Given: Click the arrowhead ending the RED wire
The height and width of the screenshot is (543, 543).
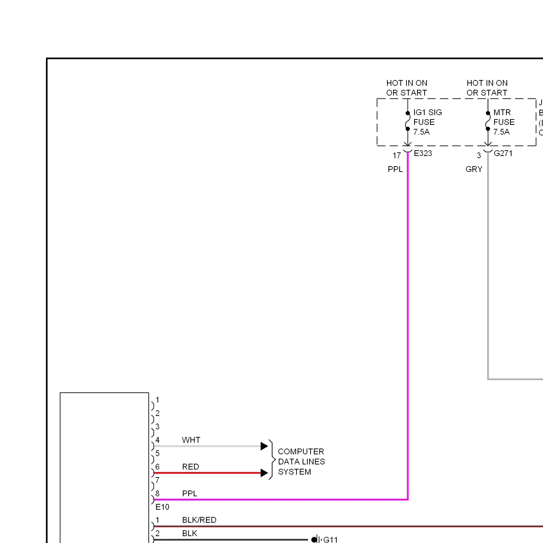Looking at the screenshot, I should click(264, 473).
